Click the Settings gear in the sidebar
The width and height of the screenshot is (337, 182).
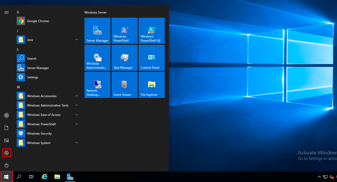(x=7, y=153)
